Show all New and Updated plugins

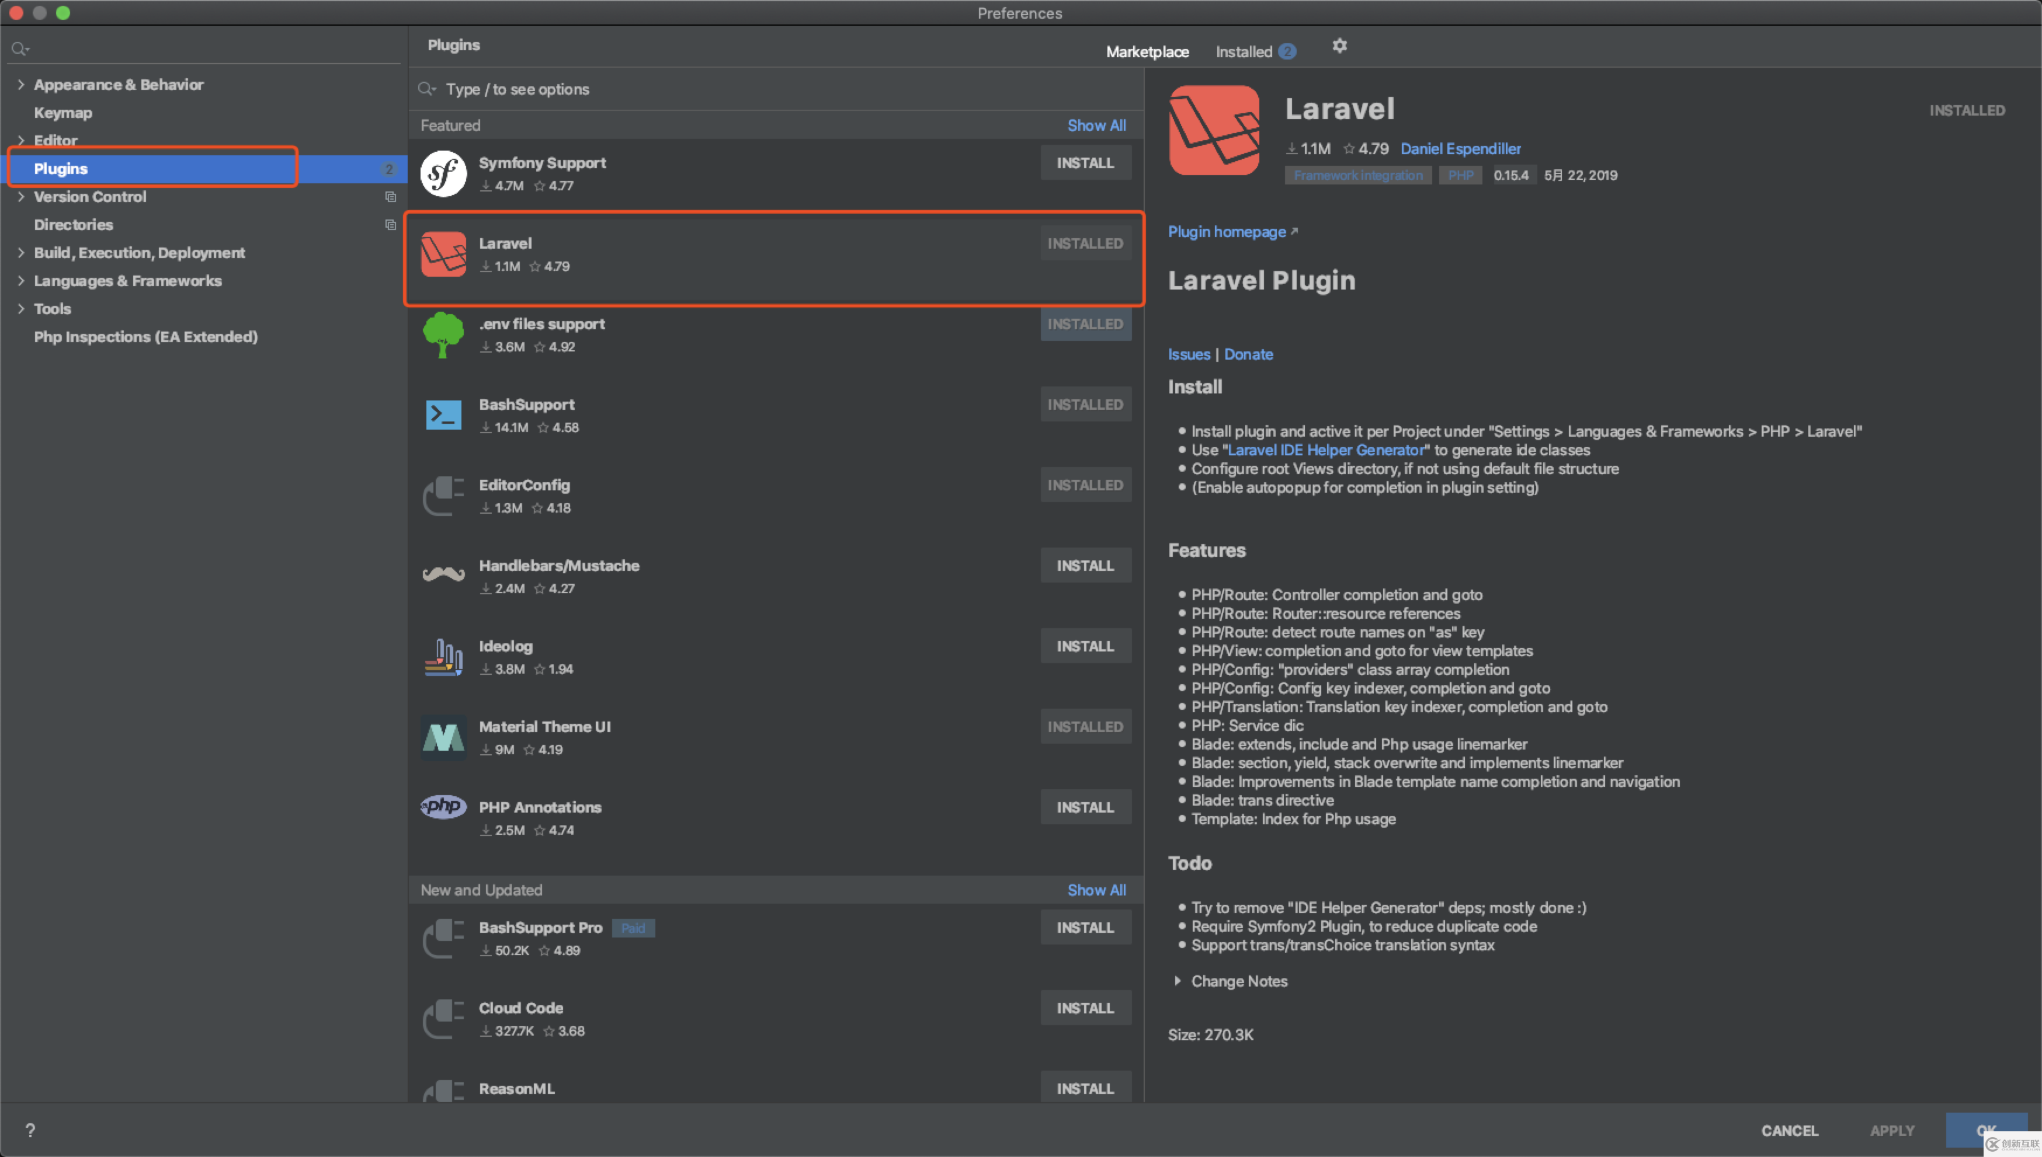coord(1096,890)
